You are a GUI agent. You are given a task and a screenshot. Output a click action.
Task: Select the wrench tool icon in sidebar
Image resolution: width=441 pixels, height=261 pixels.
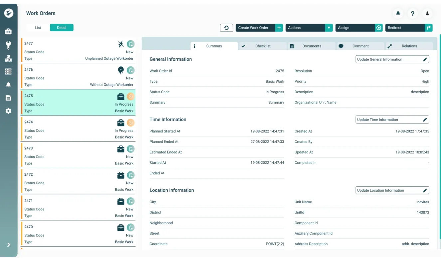(x=9, y=45)
